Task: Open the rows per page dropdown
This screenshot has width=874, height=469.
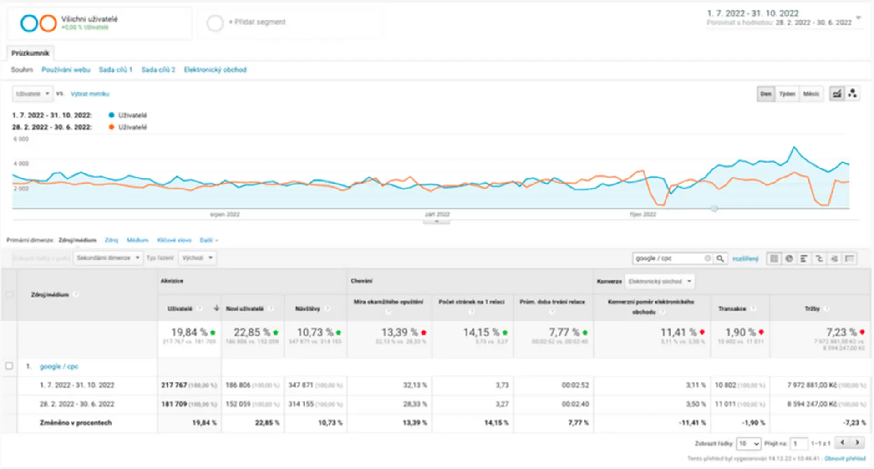Action: tap(748, 443)
